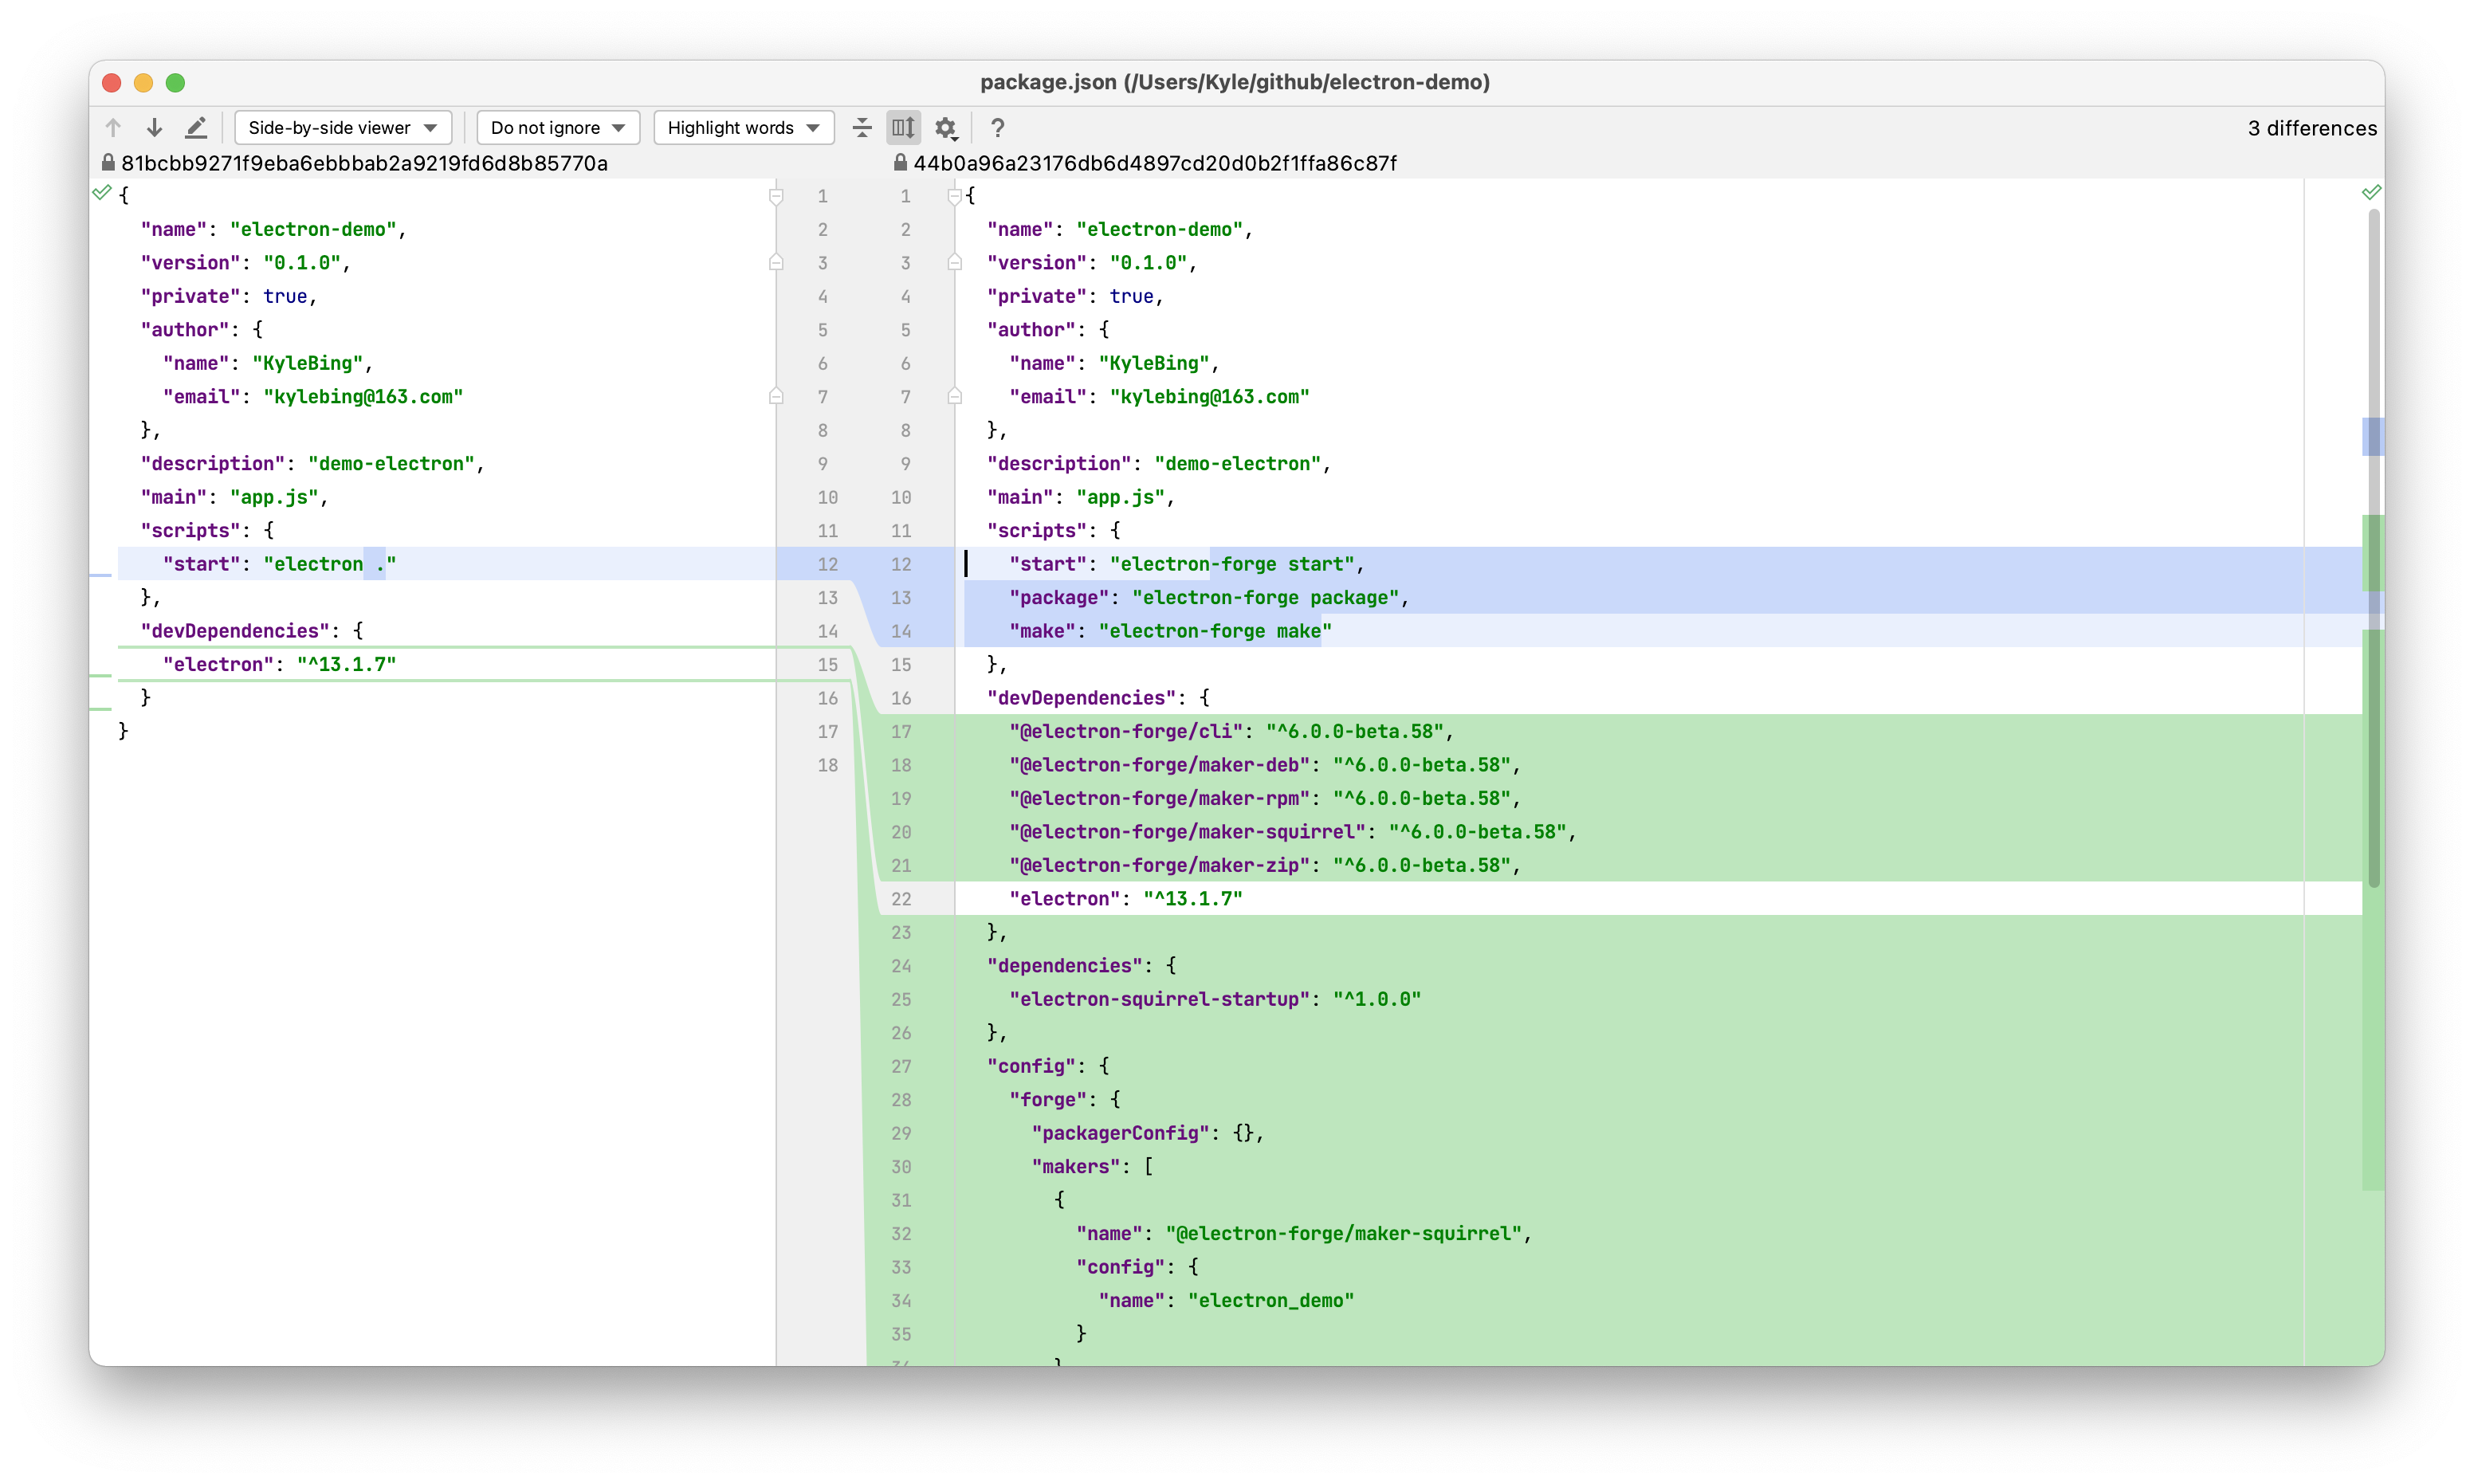Open Do not ignore dropdown

[x=558, y=128]
